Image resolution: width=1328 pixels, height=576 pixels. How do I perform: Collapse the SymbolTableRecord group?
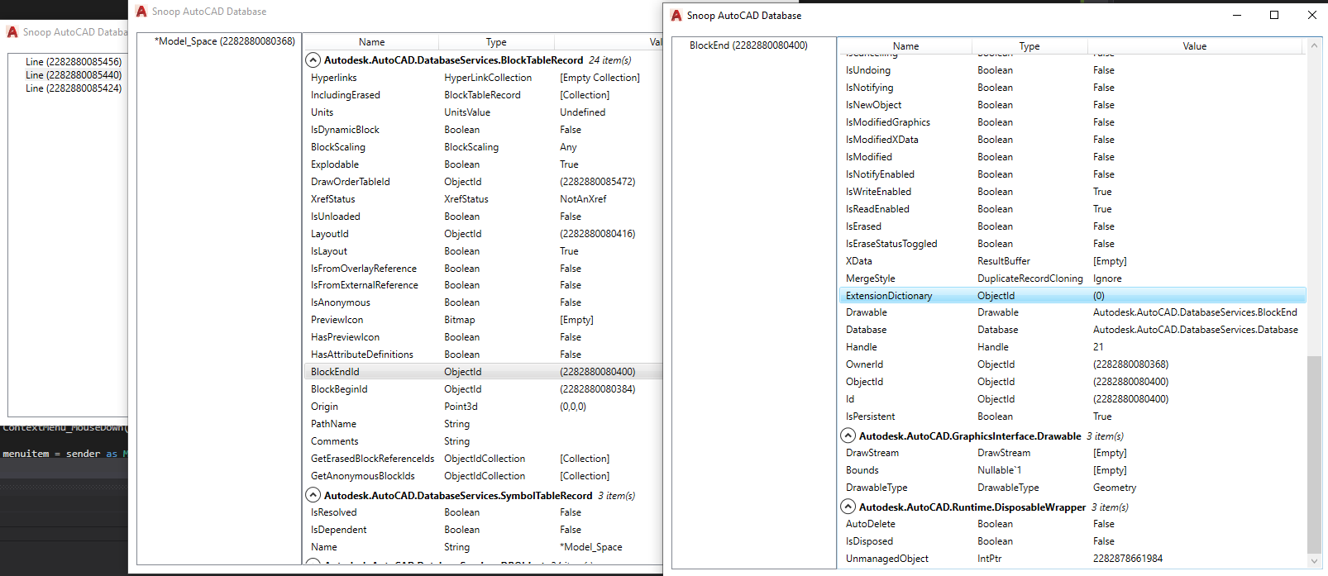[313, 495]
